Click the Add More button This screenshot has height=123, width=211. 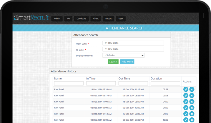(x=127, y=62)
